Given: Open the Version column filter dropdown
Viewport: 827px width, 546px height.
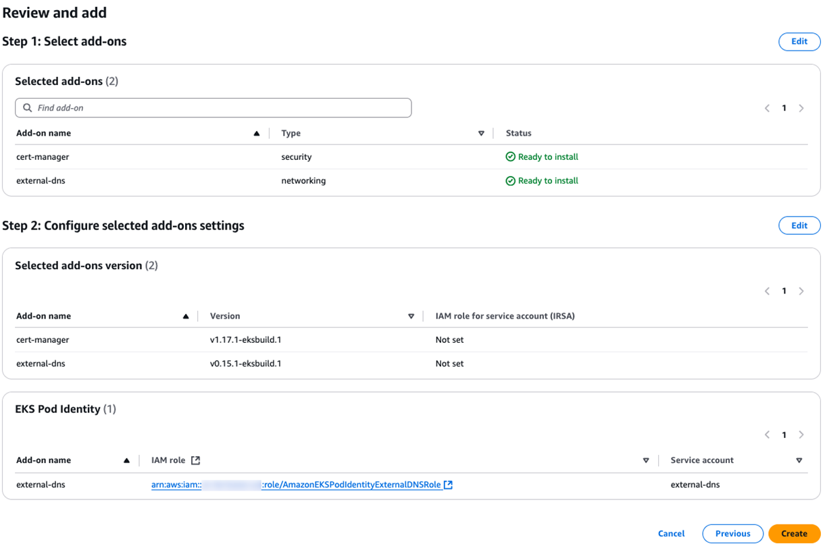Looking at the screenshot, I should click(x=411, y=316).
